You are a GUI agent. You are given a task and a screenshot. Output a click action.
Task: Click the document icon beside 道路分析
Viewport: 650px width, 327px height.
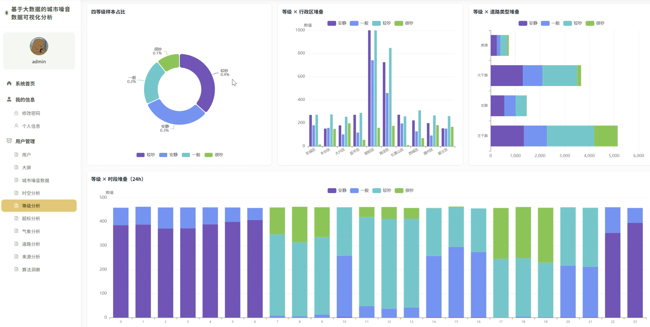[x=16, y=244]
